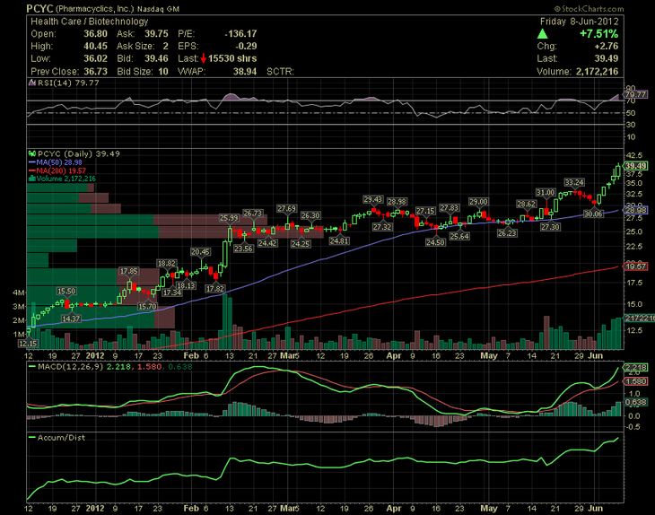Click the Bid value 39.46

point(156,58)
